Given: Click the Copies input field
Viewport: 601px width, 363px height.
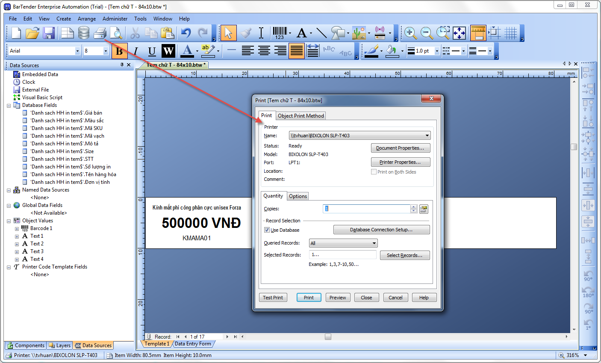Looking at the screenshot, I should [x=367, y=209].
